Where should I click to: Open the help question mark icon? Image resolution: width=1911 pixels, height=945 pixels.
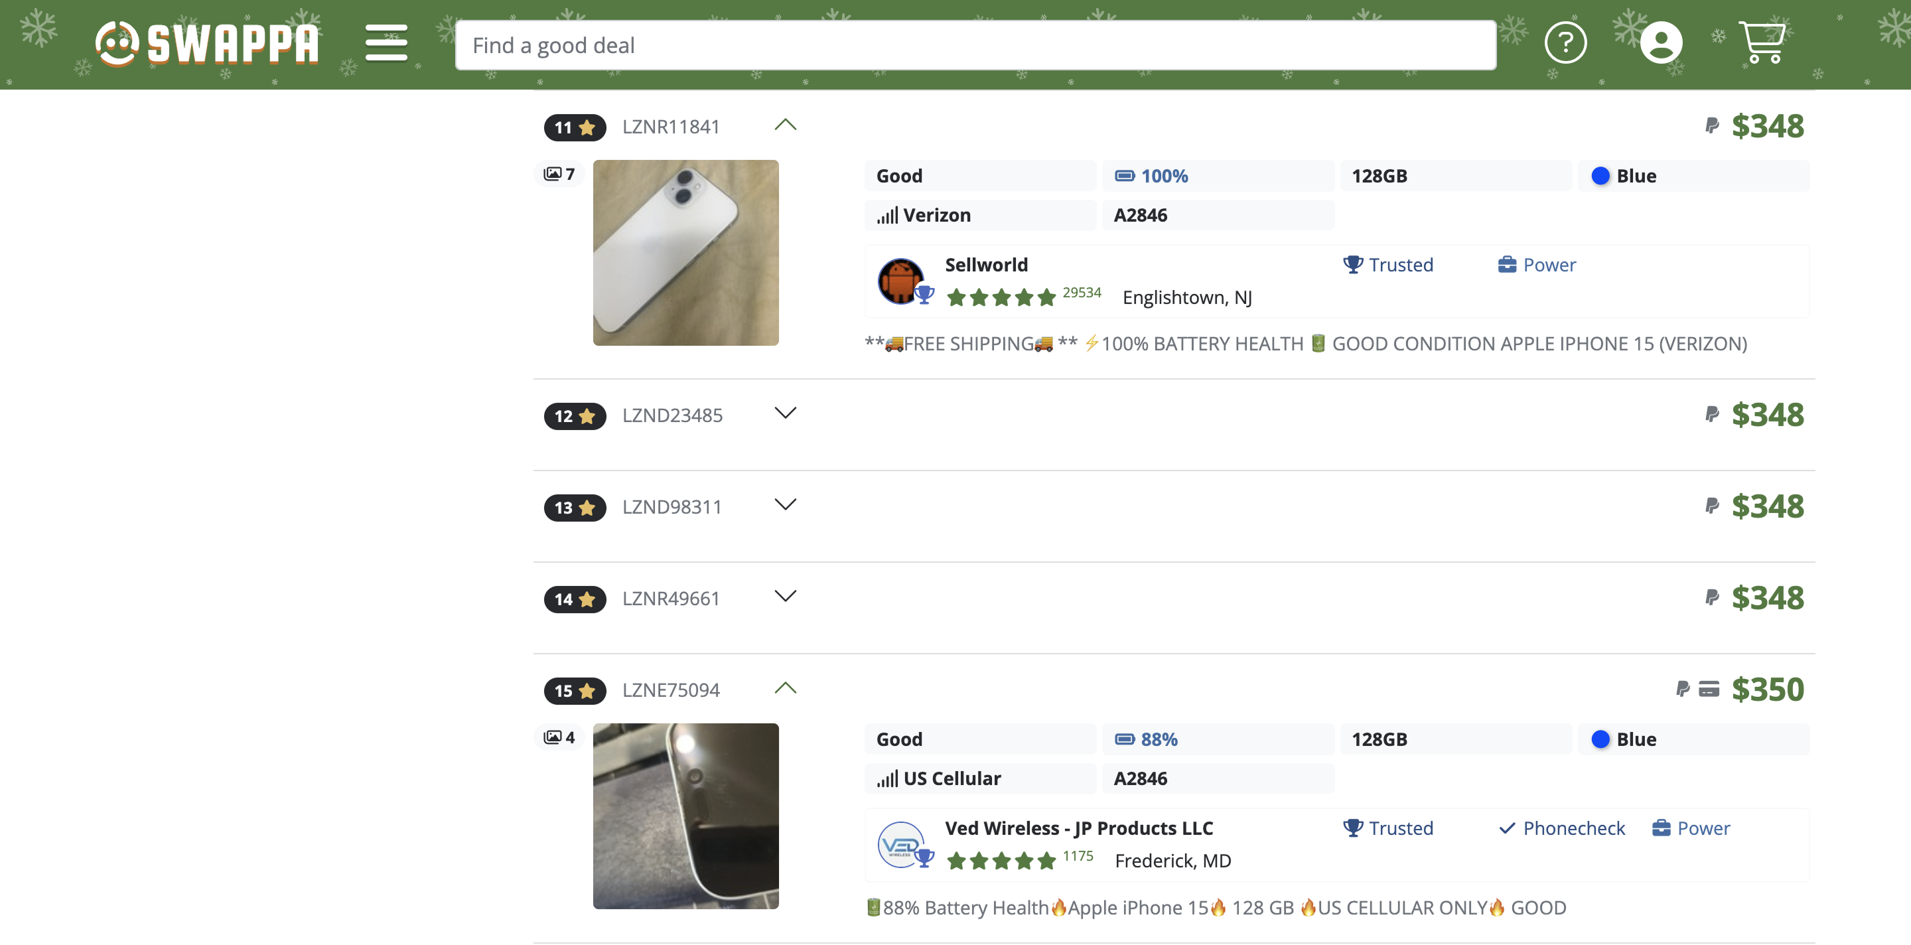tap(1565, 43)
